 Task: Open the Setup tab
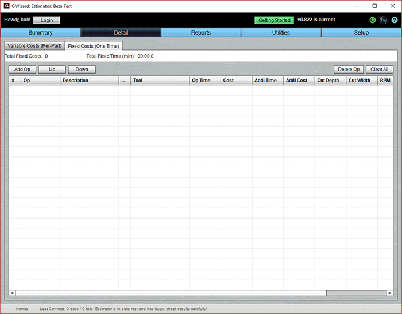pyautogui.click(x=361, y=33)
